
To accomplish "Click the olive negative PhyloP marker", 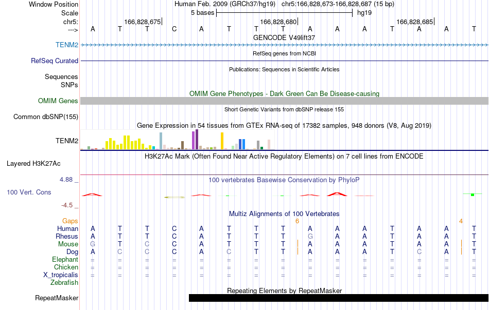I will click(174, 197).
